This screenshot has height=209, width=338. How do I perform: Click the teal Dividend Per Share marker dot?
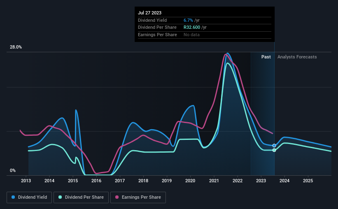[274, 150]
